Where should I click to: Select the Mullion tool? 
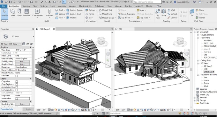coord(71,18)
